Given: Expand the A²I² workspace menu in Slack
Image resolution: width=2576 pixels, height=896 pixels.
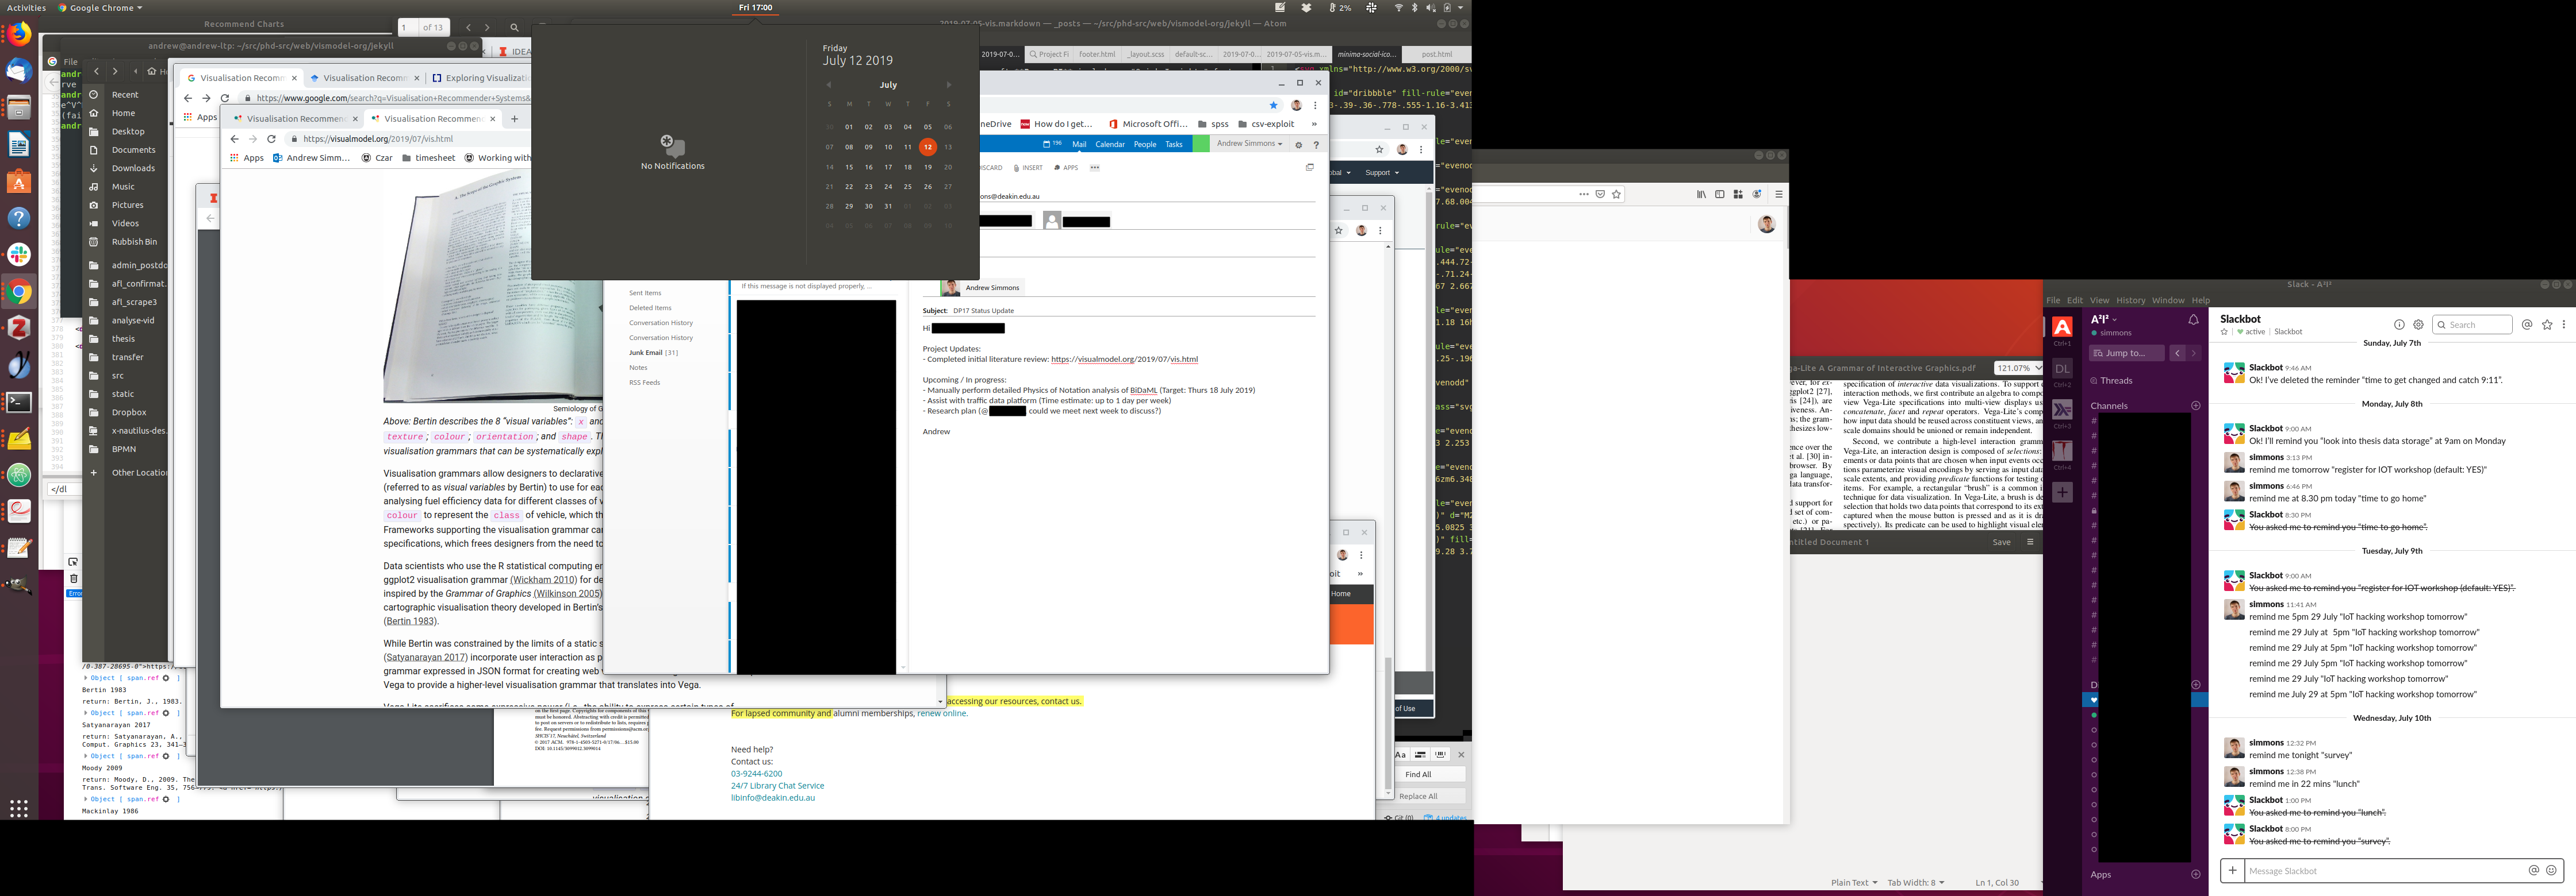Looking at the screenshot, I should tap(2103, 320).
